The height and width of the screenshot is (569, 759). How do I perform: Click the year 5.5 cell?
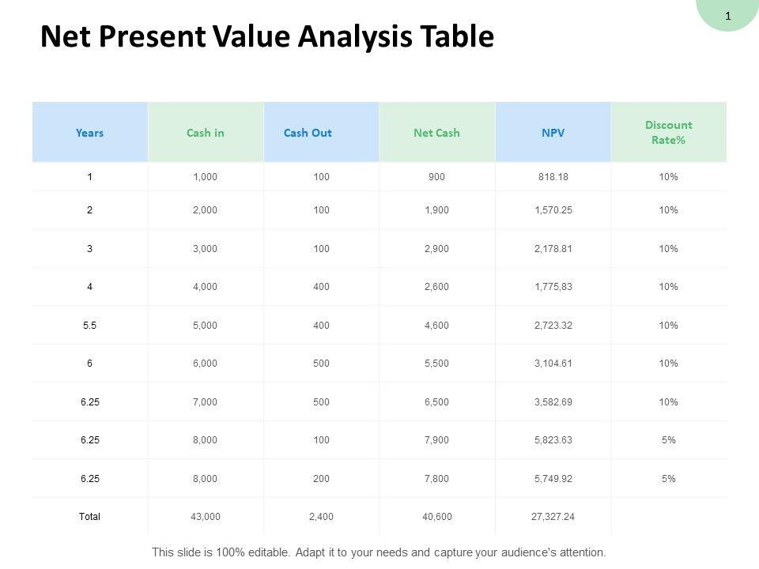point(89,325)
